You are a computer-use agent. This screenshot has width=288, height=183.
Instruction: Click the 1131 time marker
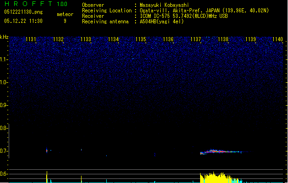[31, 40]
